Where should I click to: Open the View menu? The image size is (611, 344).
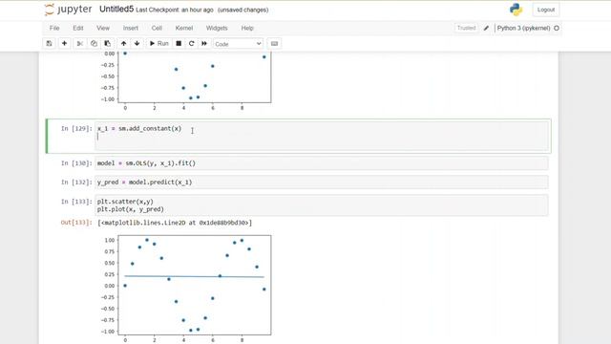[x=103, y=28]
